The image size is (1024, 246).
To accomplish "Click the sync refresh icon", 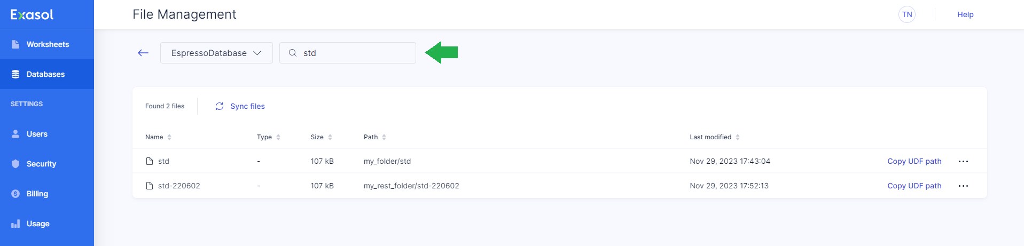I will pyautogui.click(x=220, y=106).
